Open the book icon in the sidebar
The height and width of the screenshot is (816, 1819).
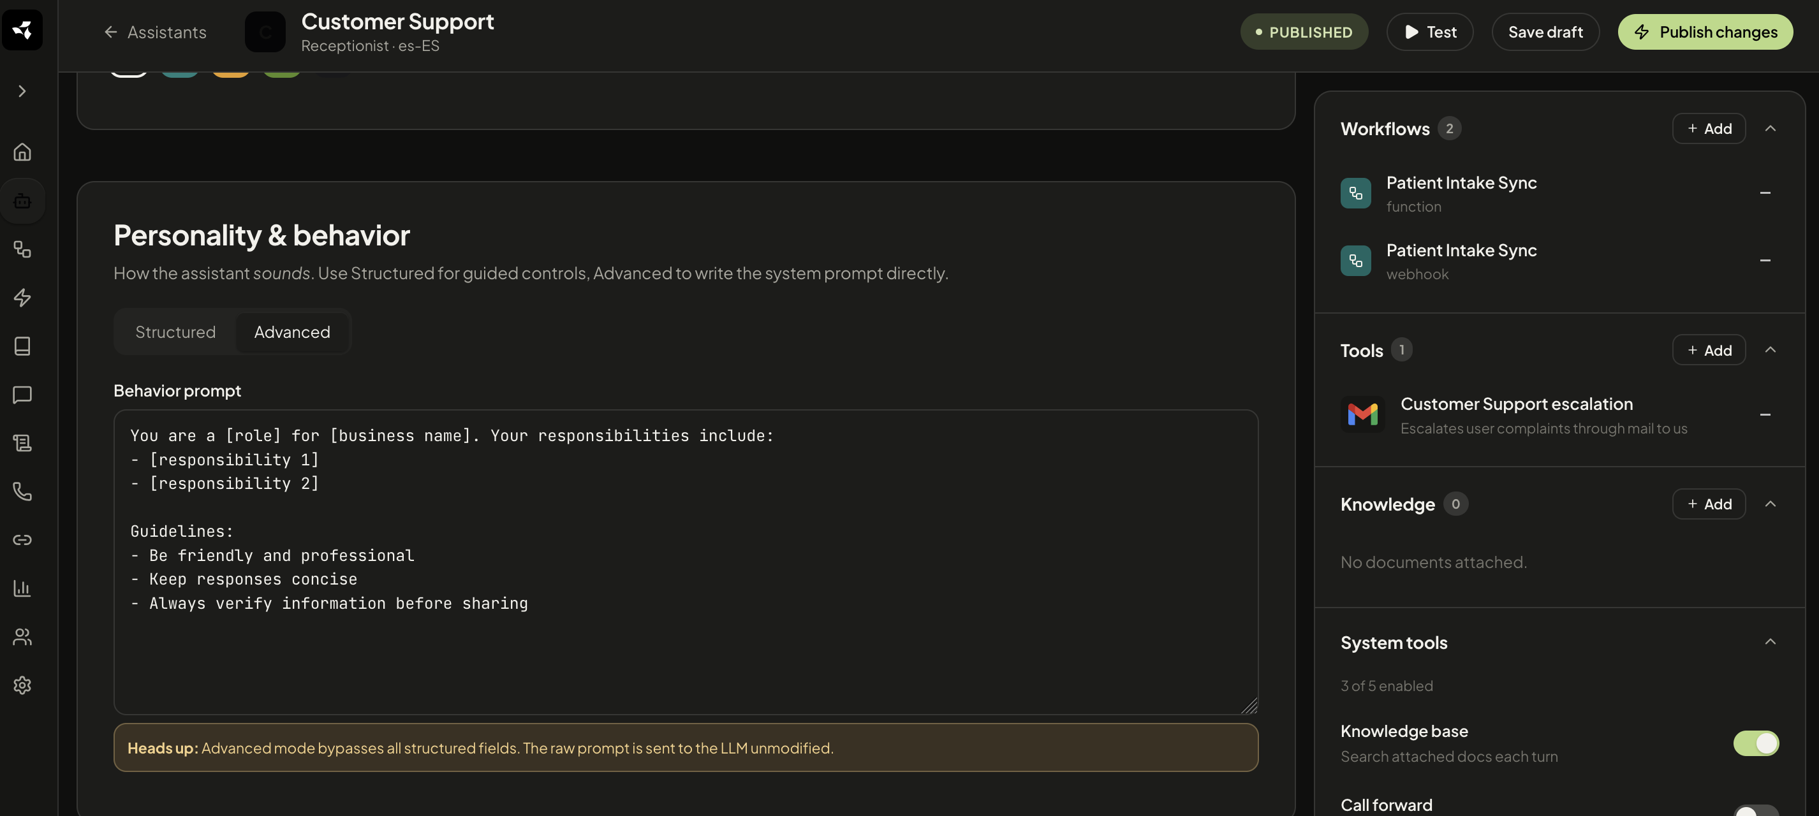pyautogui.click(x=22, y=346)
